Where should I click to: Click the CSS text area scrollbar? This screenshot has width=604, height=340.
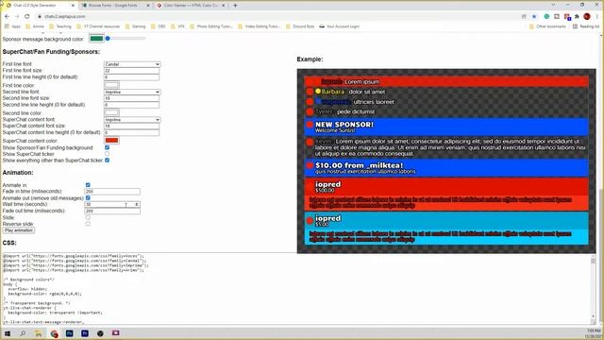click(594, 288)
